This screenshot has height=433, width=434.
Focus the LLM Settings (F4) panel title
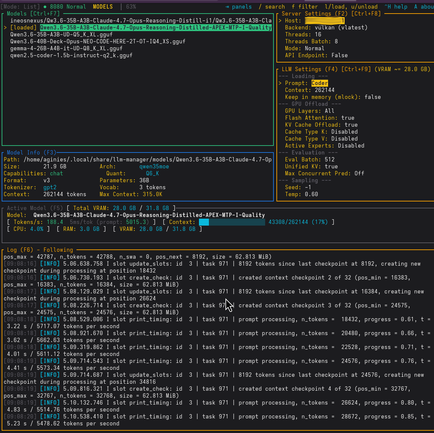356,69
